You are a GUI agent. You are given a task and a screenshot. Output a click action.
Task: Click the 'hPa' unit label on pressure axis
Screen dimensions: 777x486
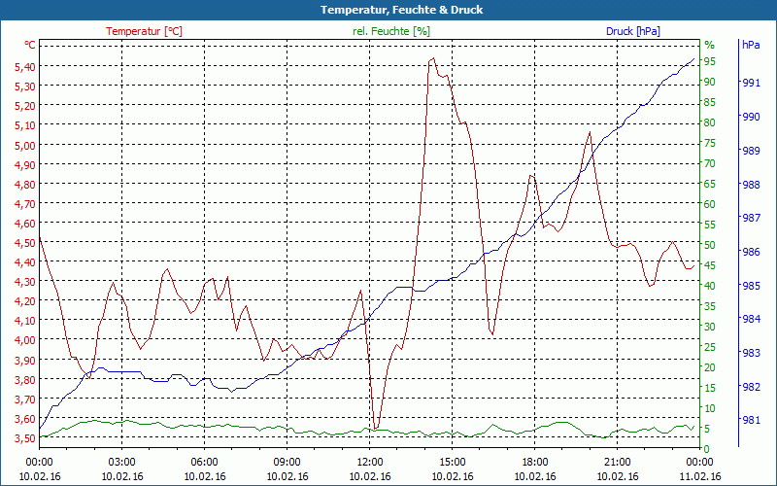751,45
